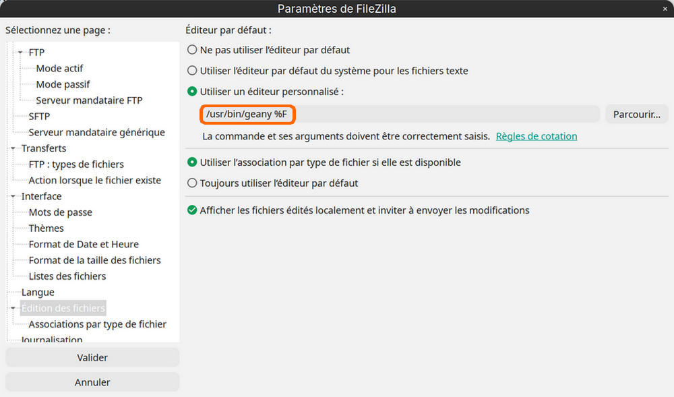Enable 'Toujours utiliser l'éditeur par défaut'

[x=193, y=183]
